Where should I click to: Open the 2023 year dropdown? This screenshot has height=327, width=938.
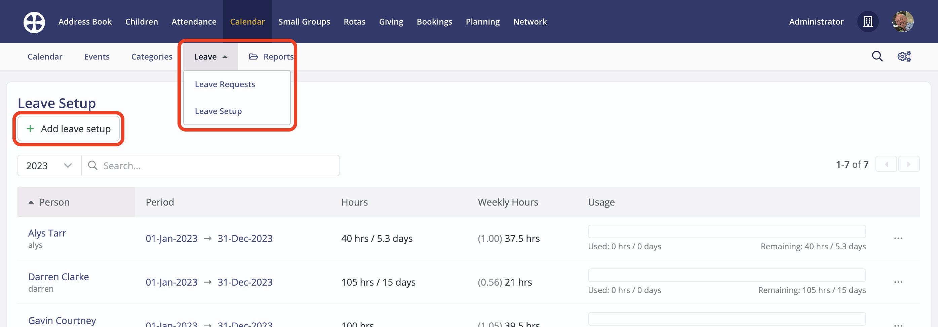click(49, 166)
